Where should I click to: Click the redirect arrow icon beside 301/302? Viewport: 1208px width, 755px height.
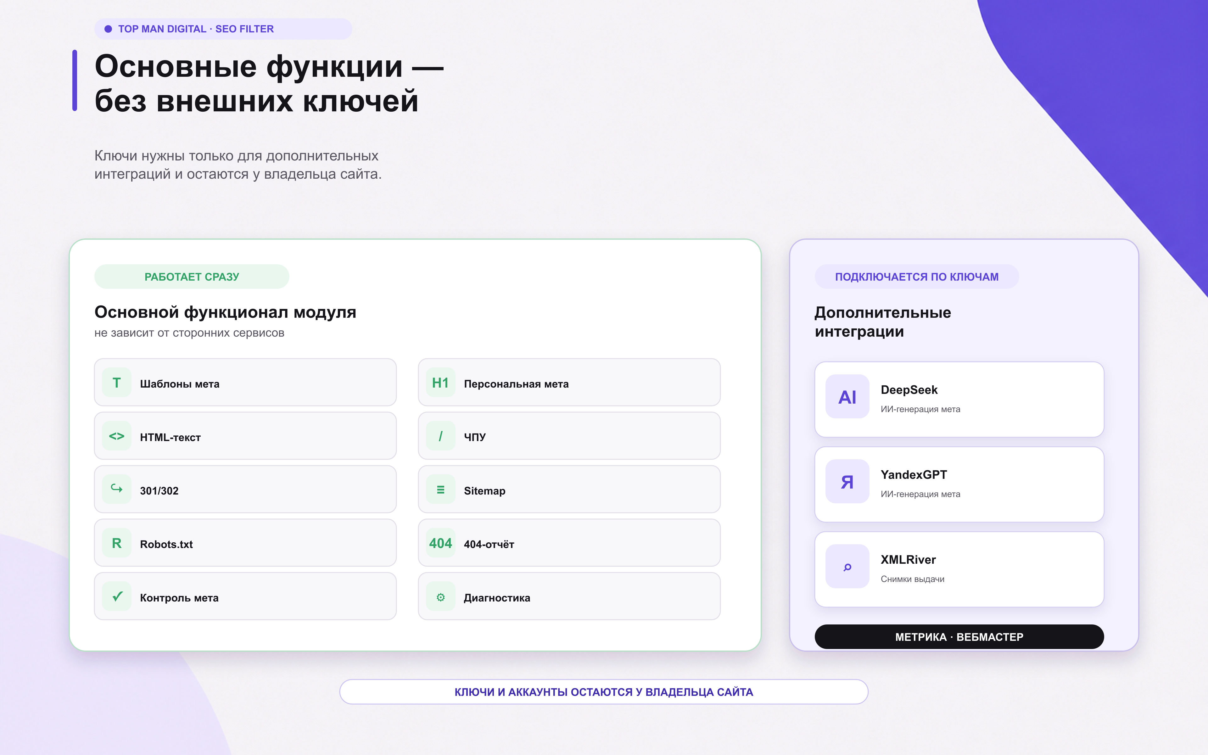pyautogui.click(x=116, y=489)
